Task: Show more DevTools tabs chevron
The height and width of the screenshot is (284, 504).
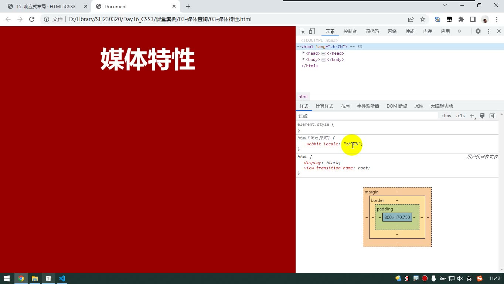Action: pyautogui.click(x=459, y=31)
